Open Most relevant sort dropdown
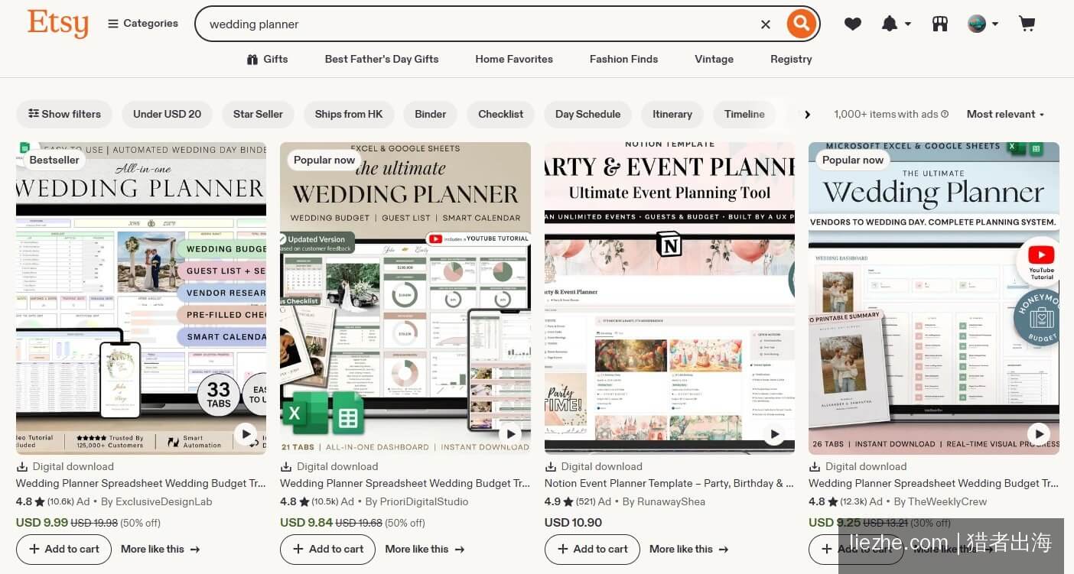The width and height of the screenshot is (1074, 574). pos(1005,114)
